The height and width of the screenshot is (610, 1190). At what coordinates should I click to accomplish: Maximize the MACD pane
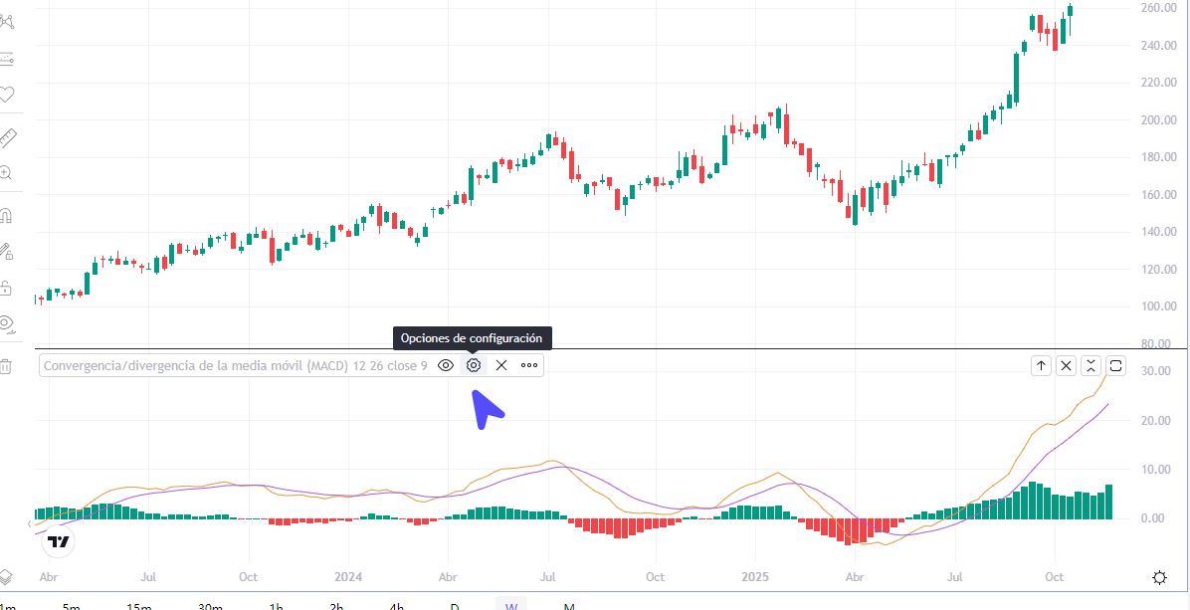[x=1116, y=365]
